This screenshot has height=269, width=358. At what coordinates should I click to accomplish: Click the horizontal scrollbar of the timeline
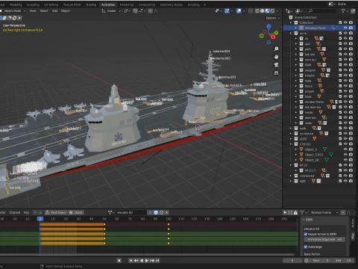[148, 255]
